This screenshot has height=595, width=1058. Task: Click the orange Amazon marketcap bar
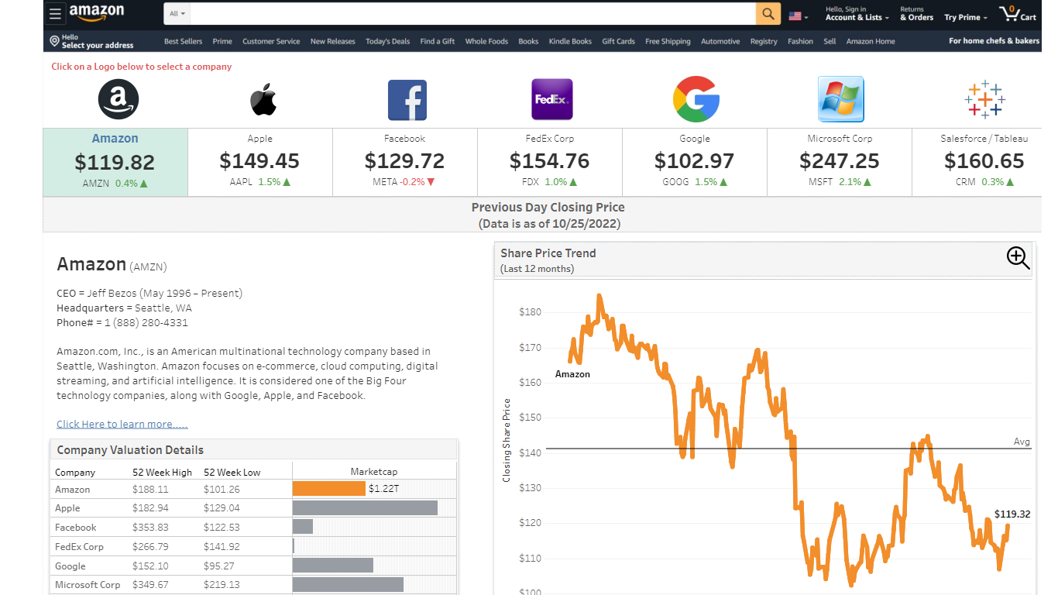(328, 489)
